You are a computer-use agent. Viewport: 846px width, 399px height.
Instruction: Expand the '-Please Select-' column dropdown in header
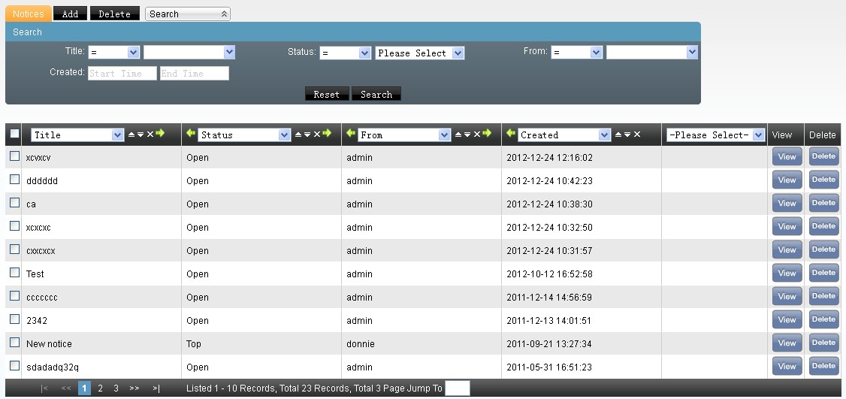[716, 135]
